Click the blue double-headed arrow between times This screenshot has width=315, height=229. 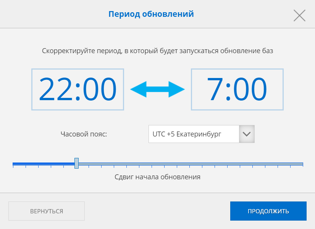point(157,89)
